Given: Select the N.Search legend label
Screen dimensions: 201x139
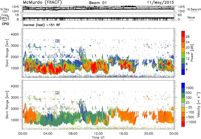Looking at the screenshot, I should click(x=194, y=9).
